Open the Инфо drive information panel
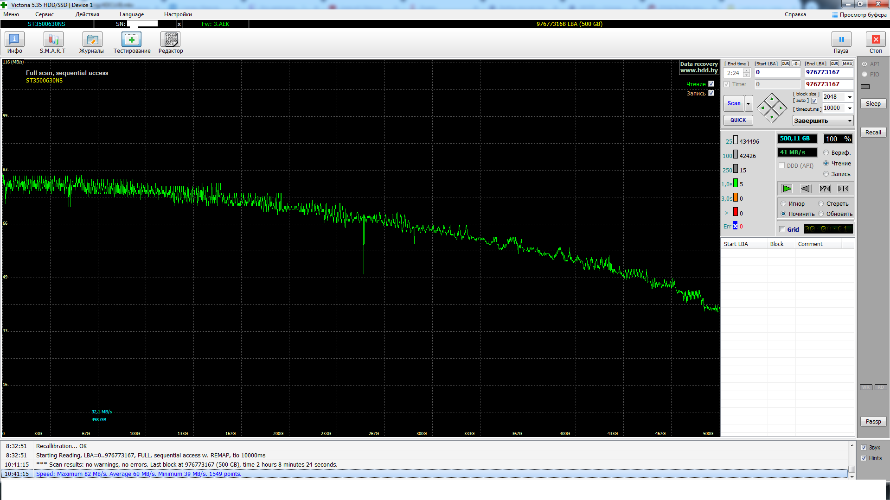890x500 pixels. pyautogui.click(x=14, y=43)
